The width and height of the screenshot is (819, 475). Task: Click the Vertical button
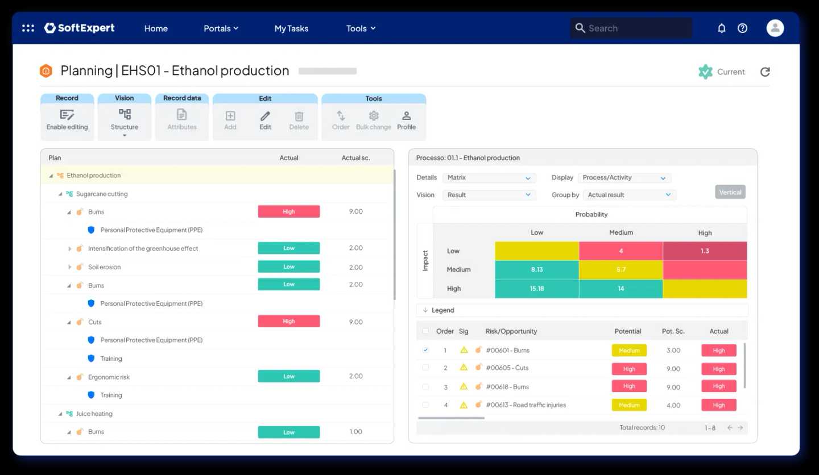click(730, 192)
